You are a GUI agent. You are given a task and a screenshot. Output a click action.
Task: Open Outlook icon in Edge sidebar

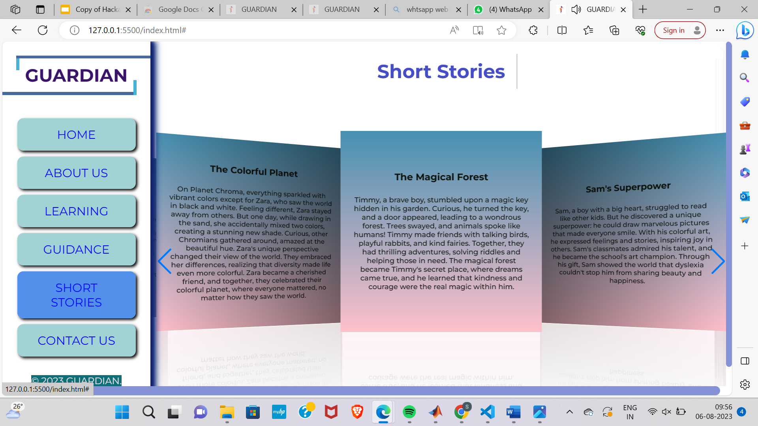coord(745,196)
